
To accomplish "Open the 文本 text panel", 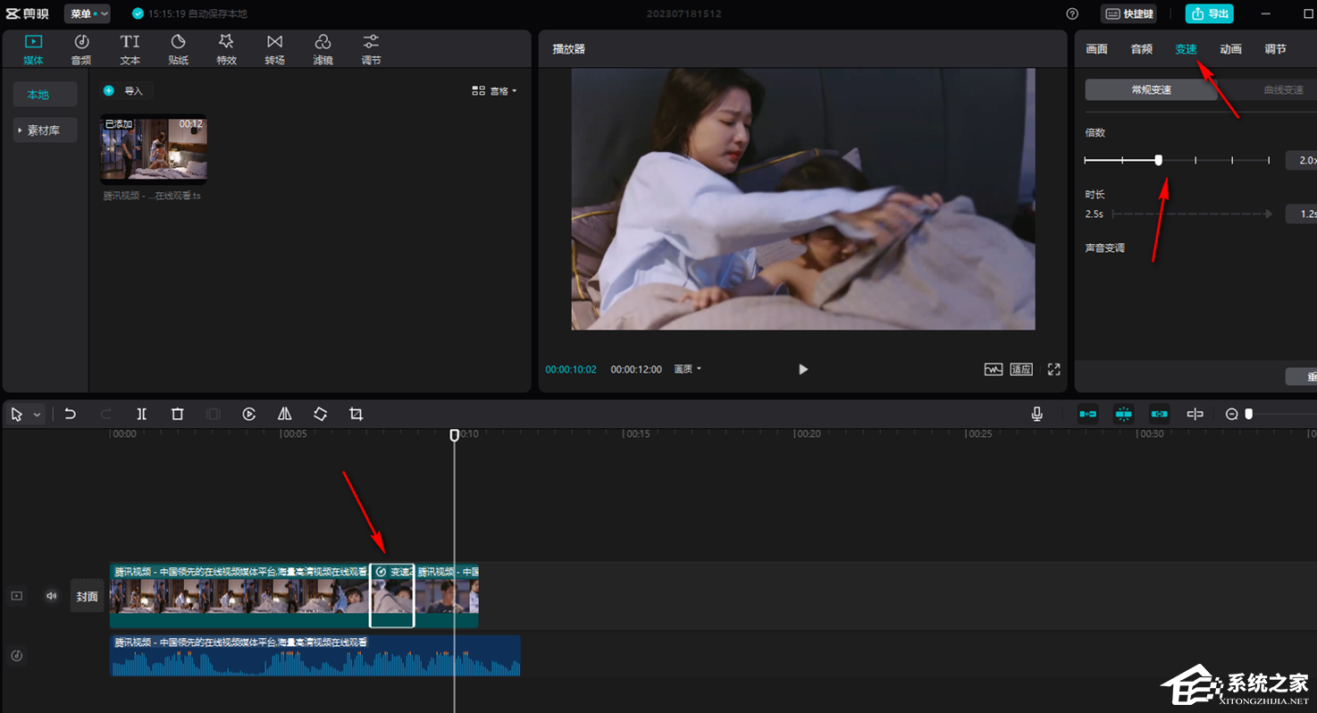I will click(x=130, y=49).
